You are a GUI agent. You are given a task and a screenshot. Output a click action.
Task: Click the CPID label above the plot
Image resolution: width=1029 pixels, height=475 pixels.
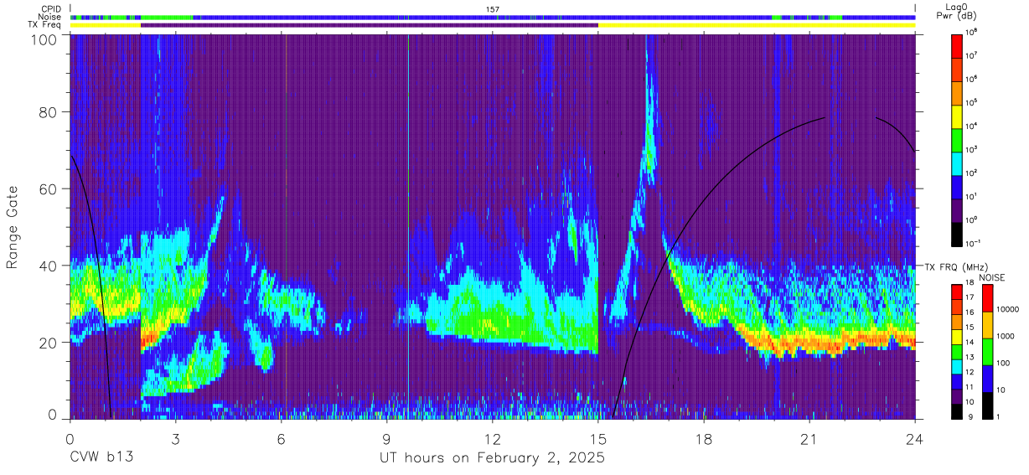pos(49,9)
